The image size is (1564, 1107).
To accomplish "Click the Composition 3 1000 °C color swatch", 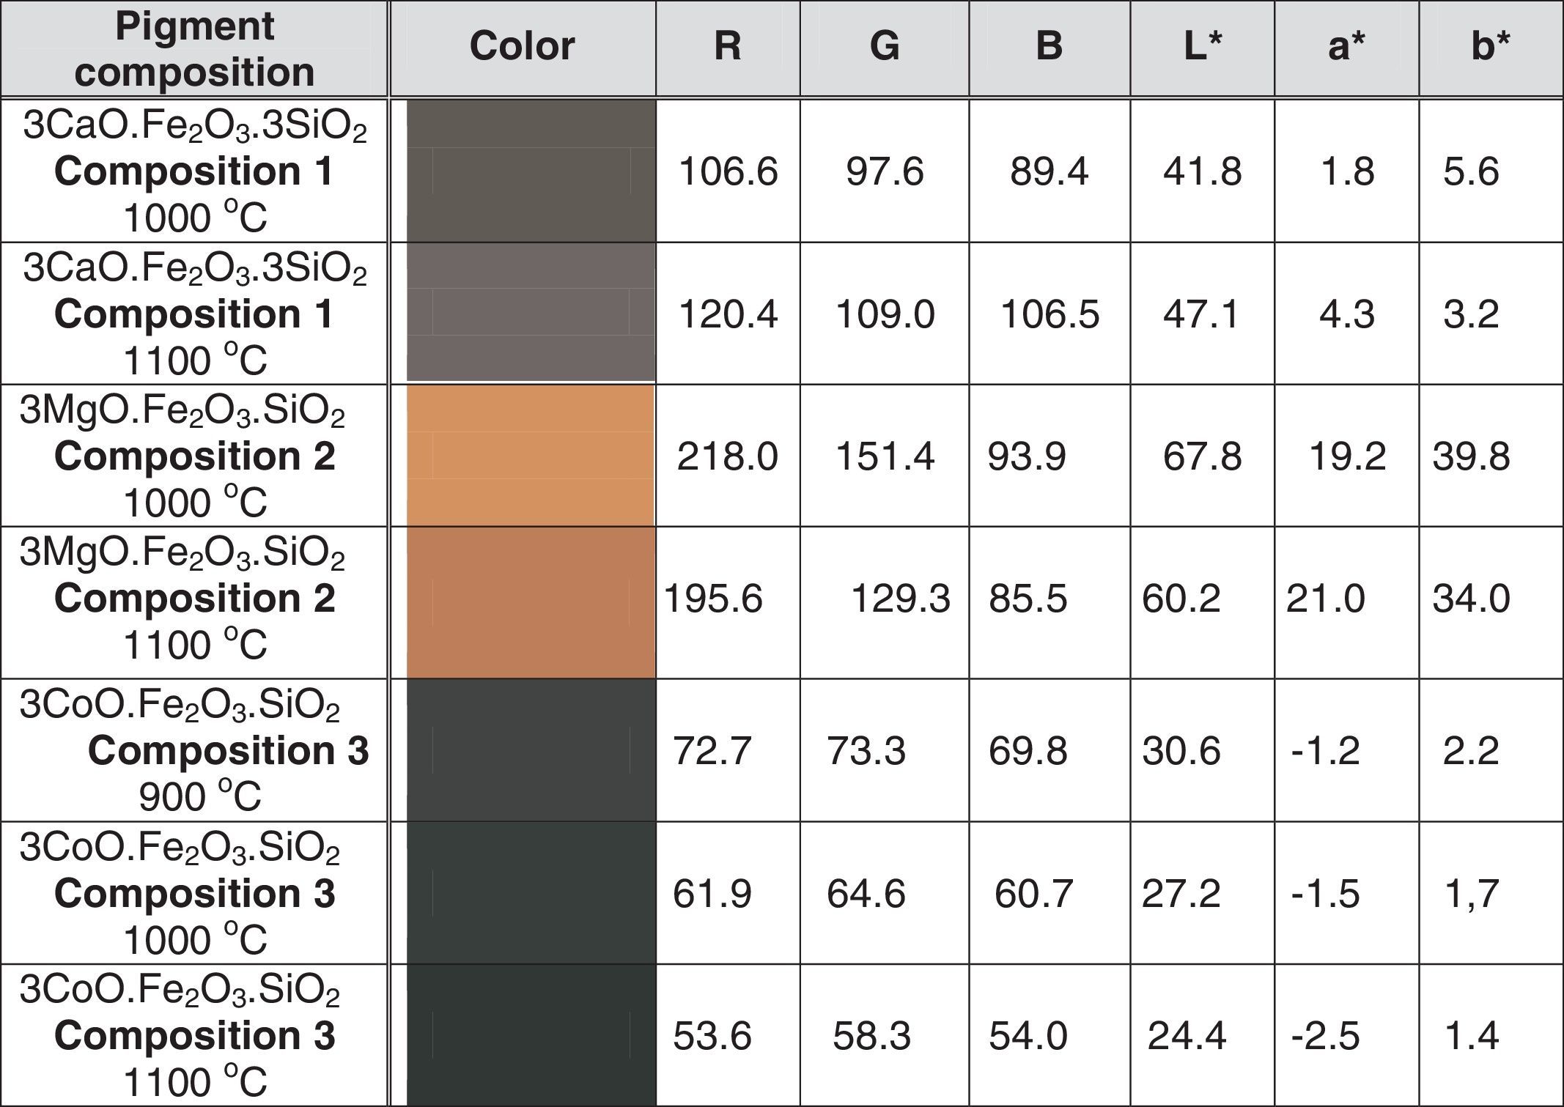I will (531, 892).
